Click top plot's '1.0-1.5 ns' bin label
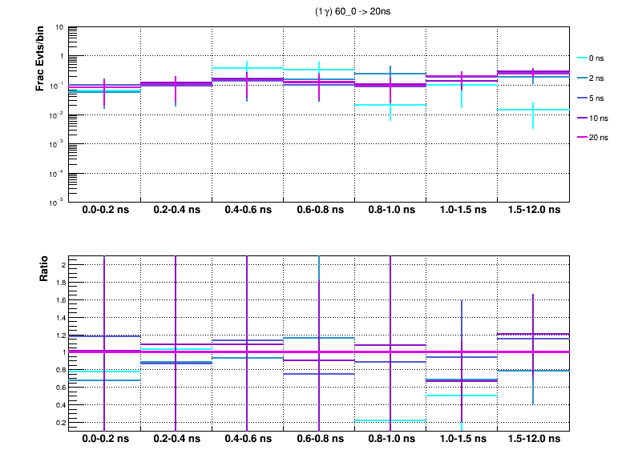638x458 pixels. (x=462, y=211)
